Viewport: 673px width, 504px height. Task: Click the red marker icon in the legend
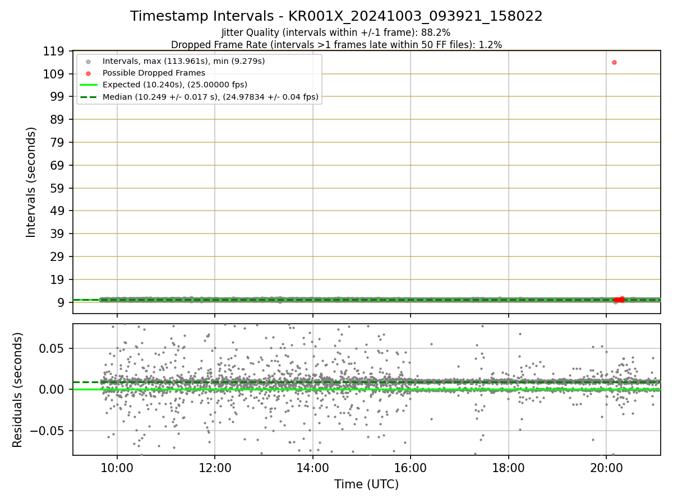88,73
